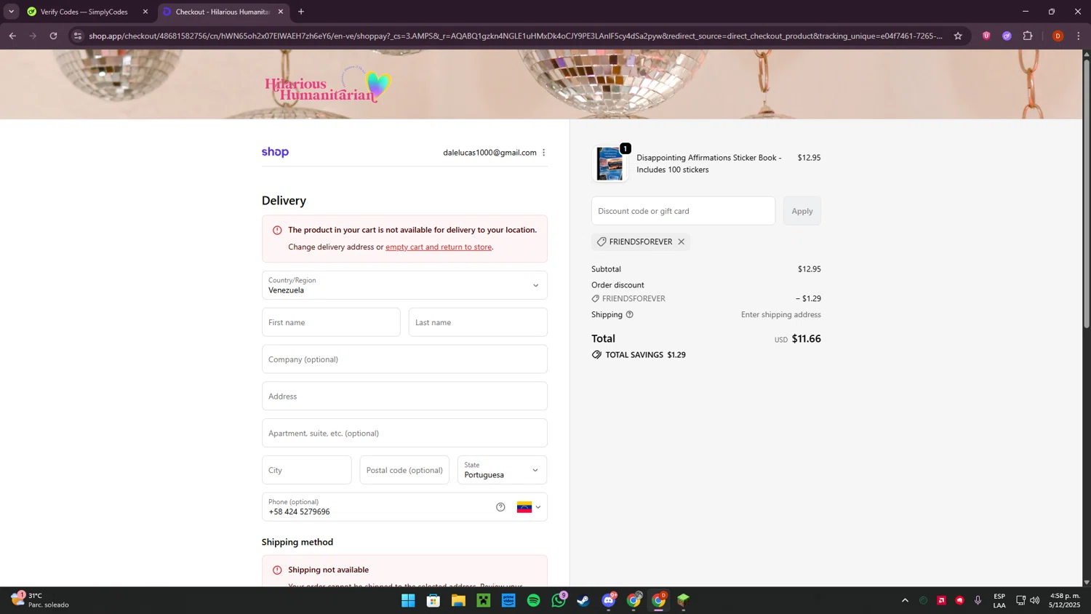
Task: Click the Hilarious Humanitarian store logo
Action: click(x=327, y=85)
